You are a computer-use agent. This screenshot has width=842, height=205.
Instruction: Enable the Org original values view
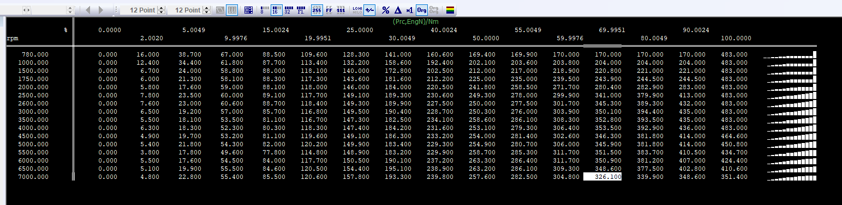[422, 10]
